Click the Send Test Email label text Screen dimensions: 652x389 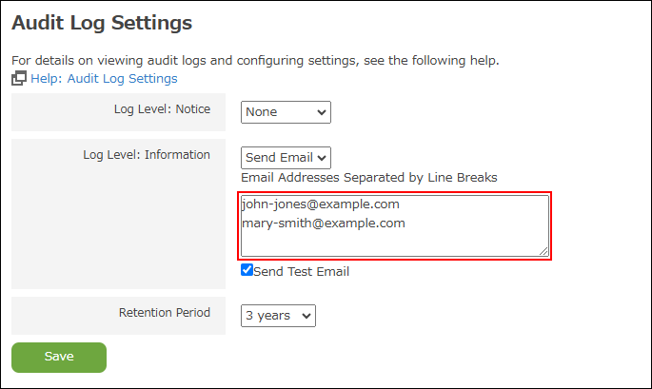tap(302, 271)
